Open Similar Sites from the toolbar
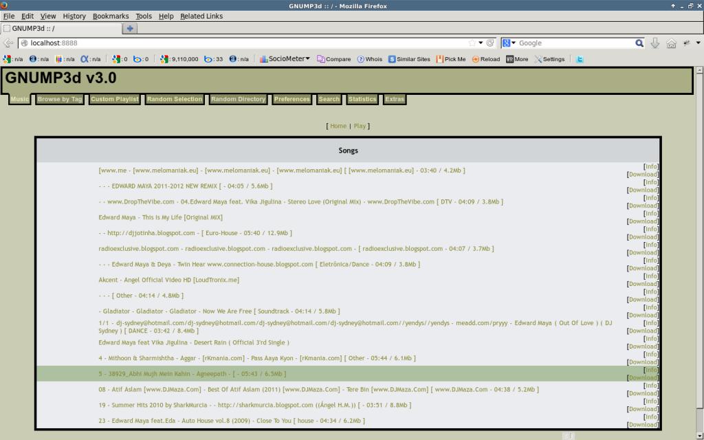This screenshot has height=440, width=704. tap(409, 59)
